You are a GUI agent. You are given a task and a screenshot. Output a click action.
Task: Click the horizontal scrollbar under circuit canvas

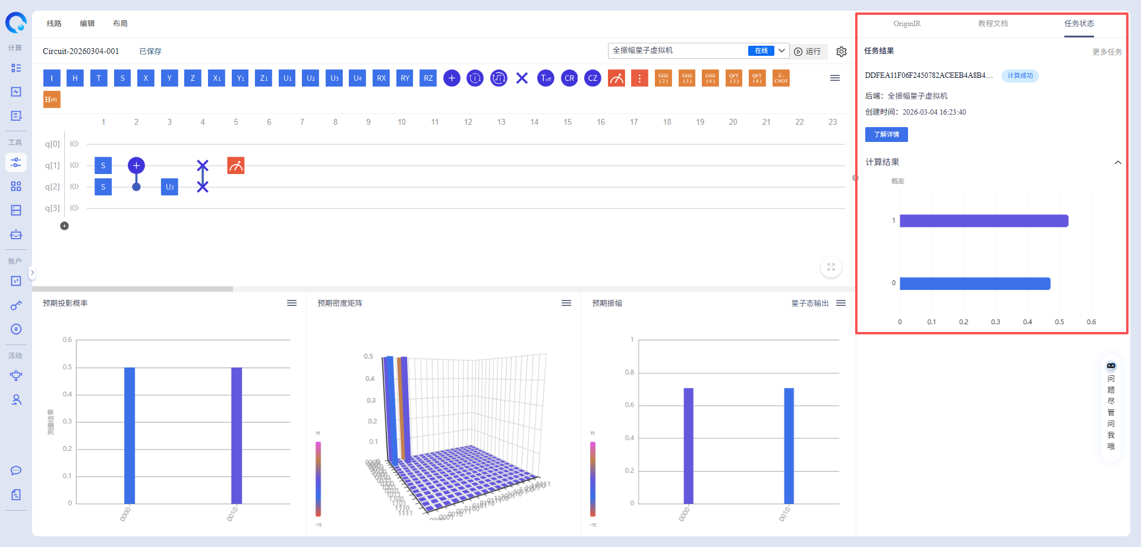point(133,289)
